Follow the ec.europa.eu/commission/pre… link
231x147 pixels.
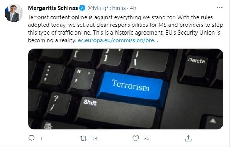pyautogui.click(x=118, y=40)
